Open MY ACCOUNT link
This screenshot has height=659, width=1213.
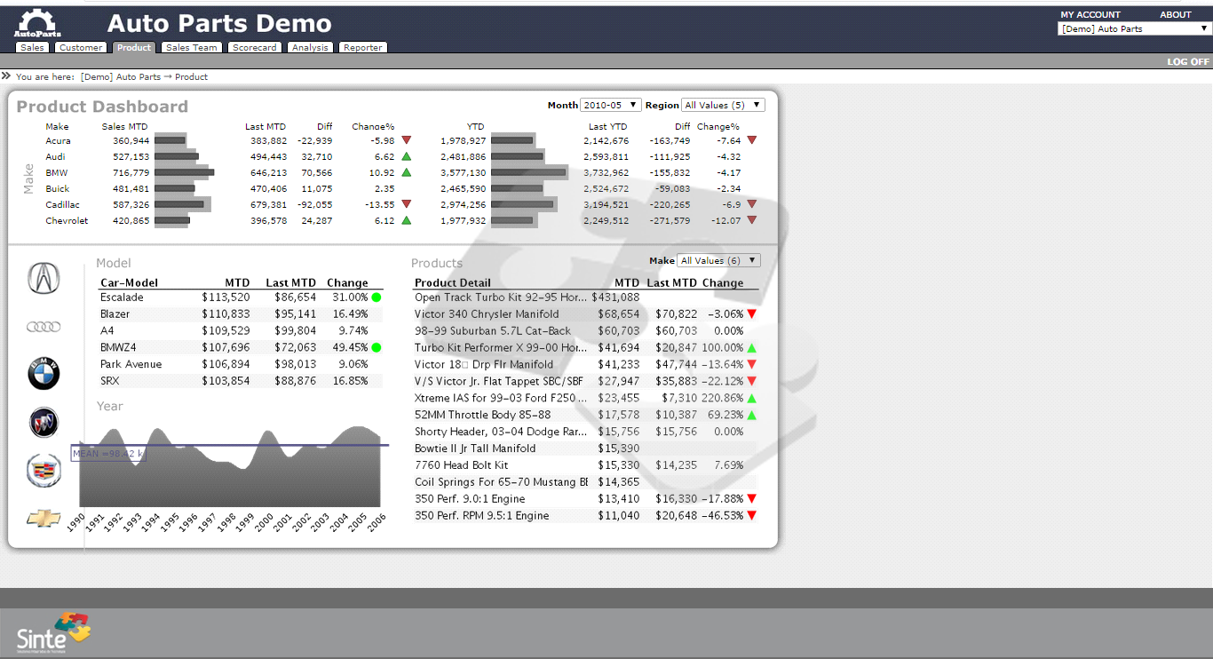click(1090, 14)
